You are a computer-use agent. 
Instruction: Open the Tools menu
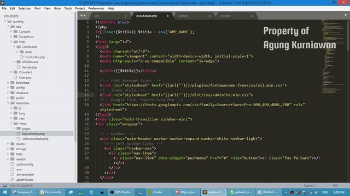coord(68,8)
